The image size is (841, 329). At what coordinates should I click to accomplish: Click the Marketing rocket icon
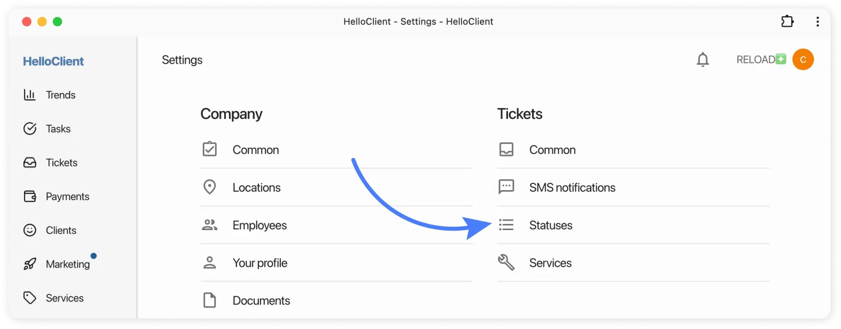30,264
